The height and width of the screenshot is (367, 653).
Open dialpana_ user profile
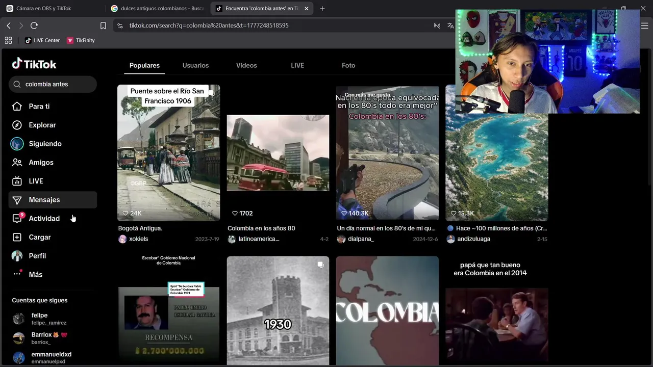tap(356, 239)
